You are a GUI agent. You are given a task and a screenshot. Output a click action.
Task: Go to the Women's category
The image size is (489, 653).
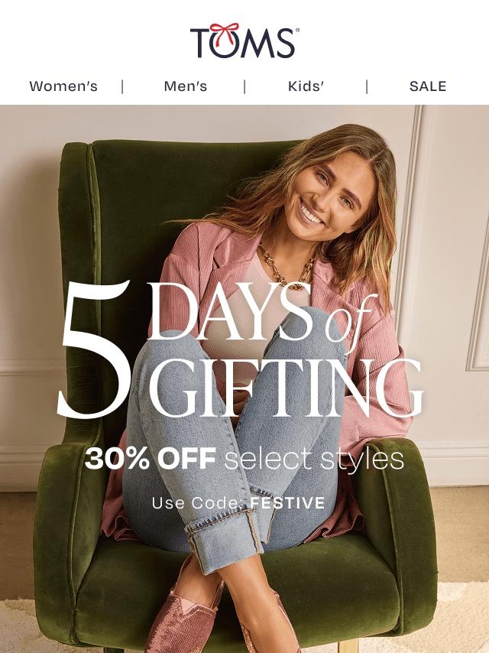point(63,86)
